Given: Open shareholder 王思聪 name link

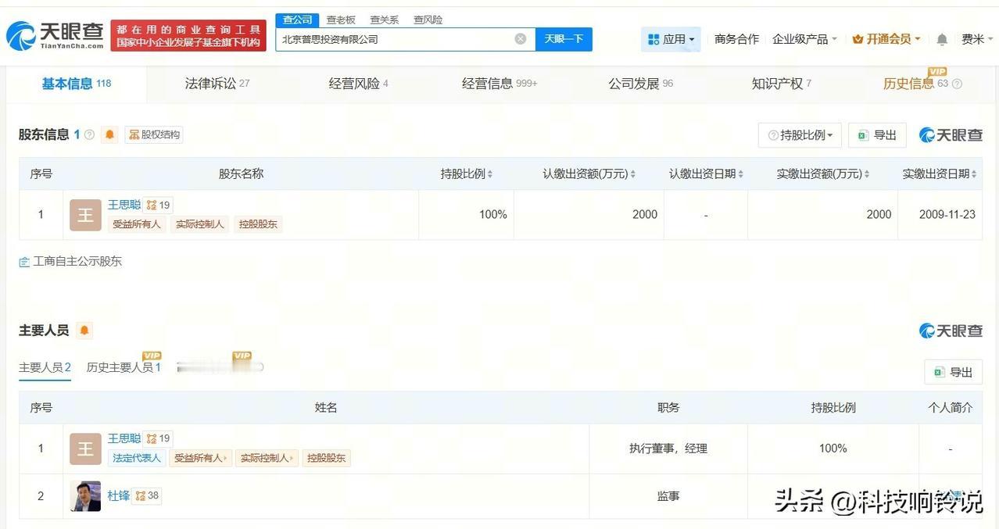Looking at the screenshot, I should pyautogui.click(x=124, y=205).
